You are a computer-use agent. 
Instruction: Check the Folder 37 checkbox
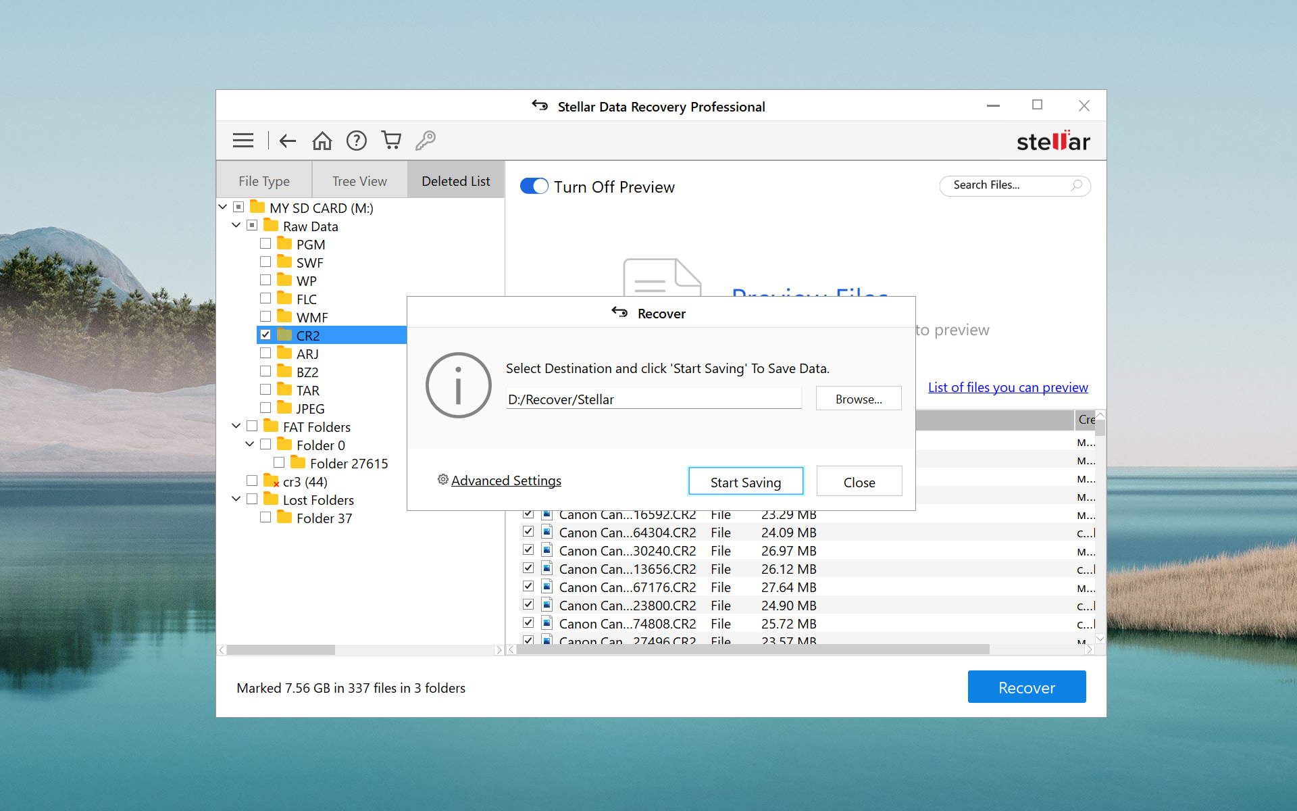pyautogui.click(x=265, y=517)
